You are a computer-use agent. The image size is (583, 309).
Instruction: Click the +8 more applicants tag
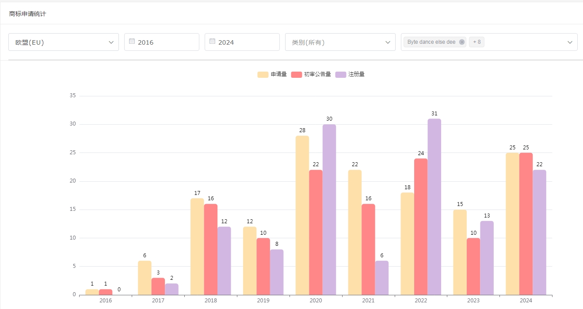pyautogui.click(x=476, y=42)
